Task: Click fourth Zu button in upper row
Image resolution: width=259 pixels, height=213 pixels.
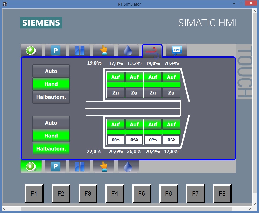Action: (171, 93)
